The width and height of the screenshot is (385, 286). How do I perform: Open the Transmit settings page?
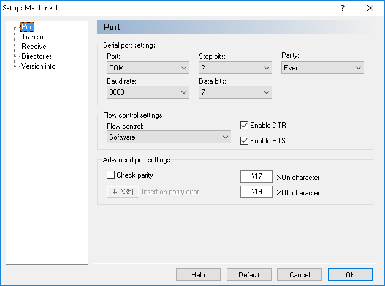click(34, 37)
